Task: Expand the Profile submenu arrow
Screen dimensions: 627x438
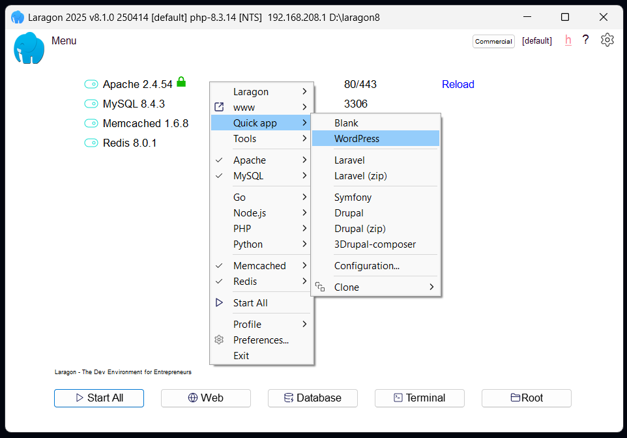Action: click(x=304, y=324)
